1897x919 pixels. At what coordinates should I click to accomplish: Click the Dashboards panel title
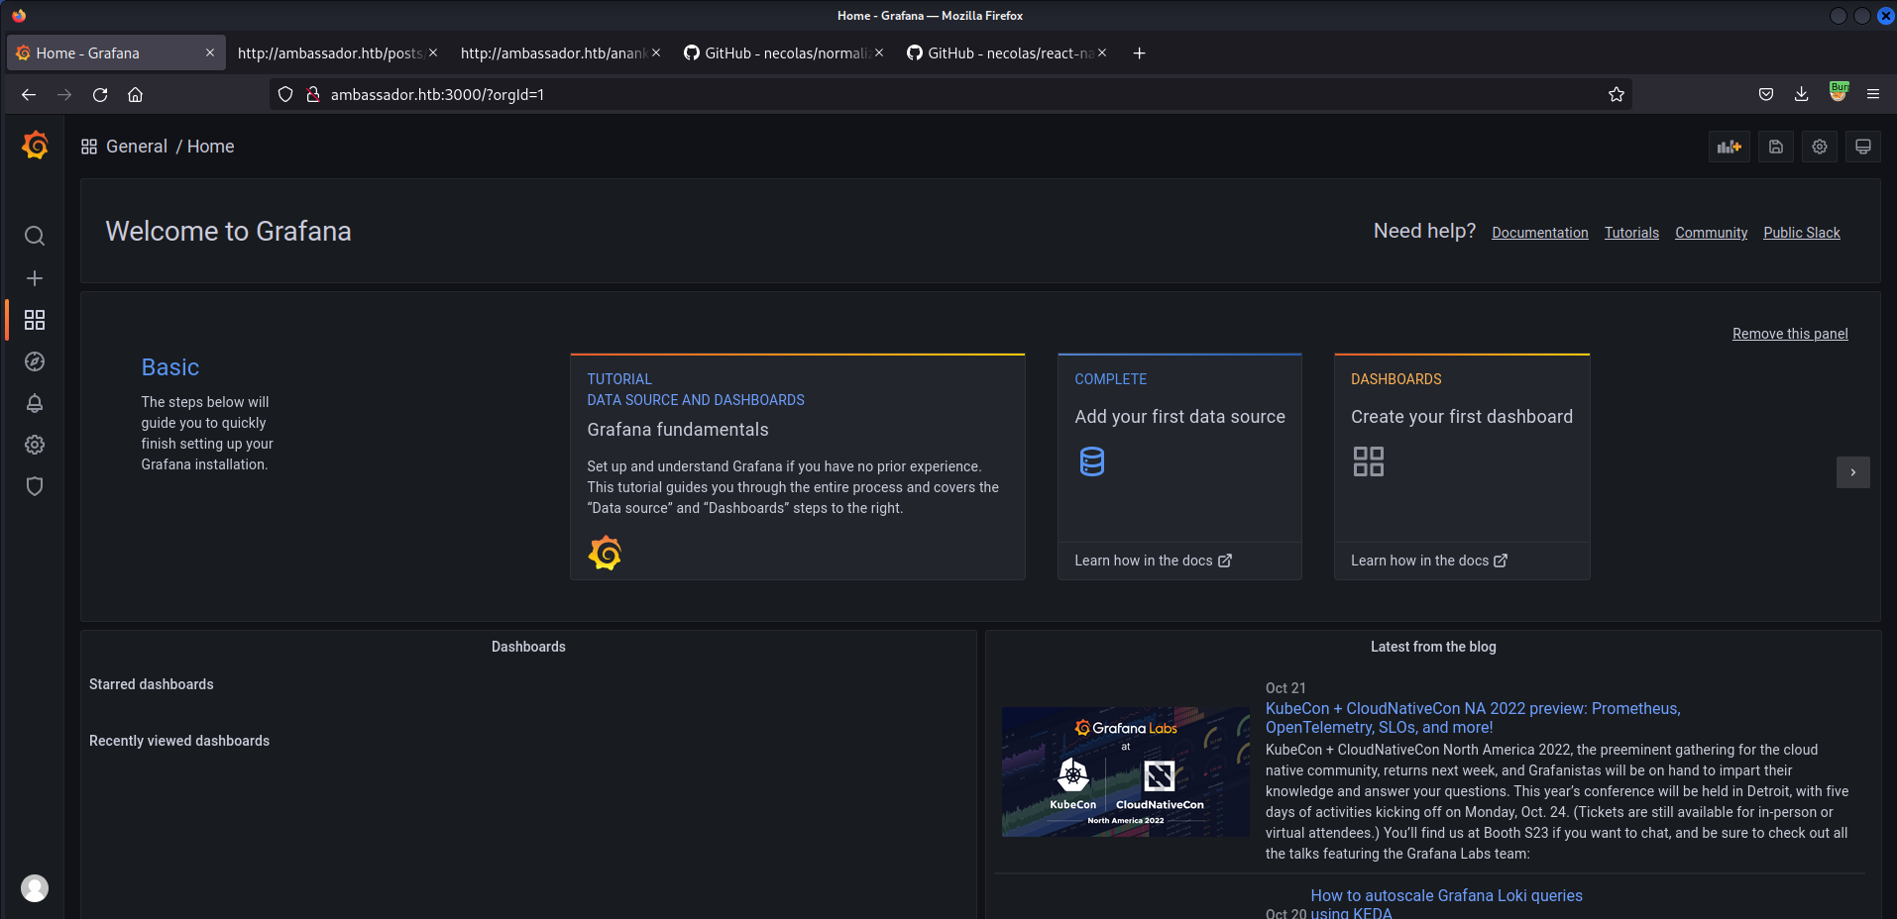coord(528,647)
